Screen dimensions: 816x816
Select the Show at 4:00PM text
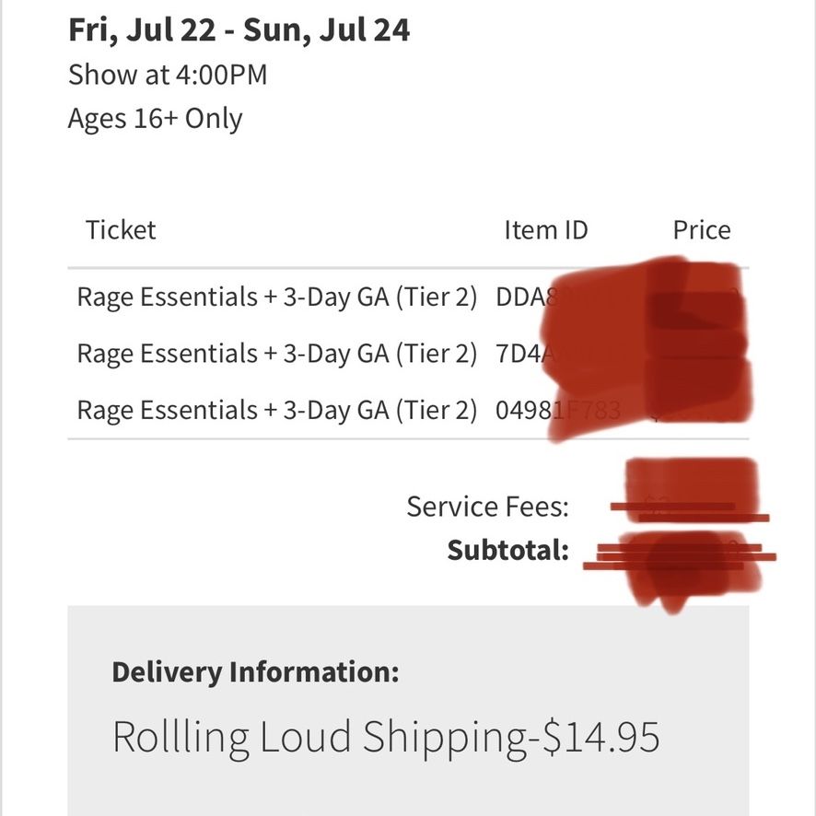pyautogui.click(x=168, y=75)
